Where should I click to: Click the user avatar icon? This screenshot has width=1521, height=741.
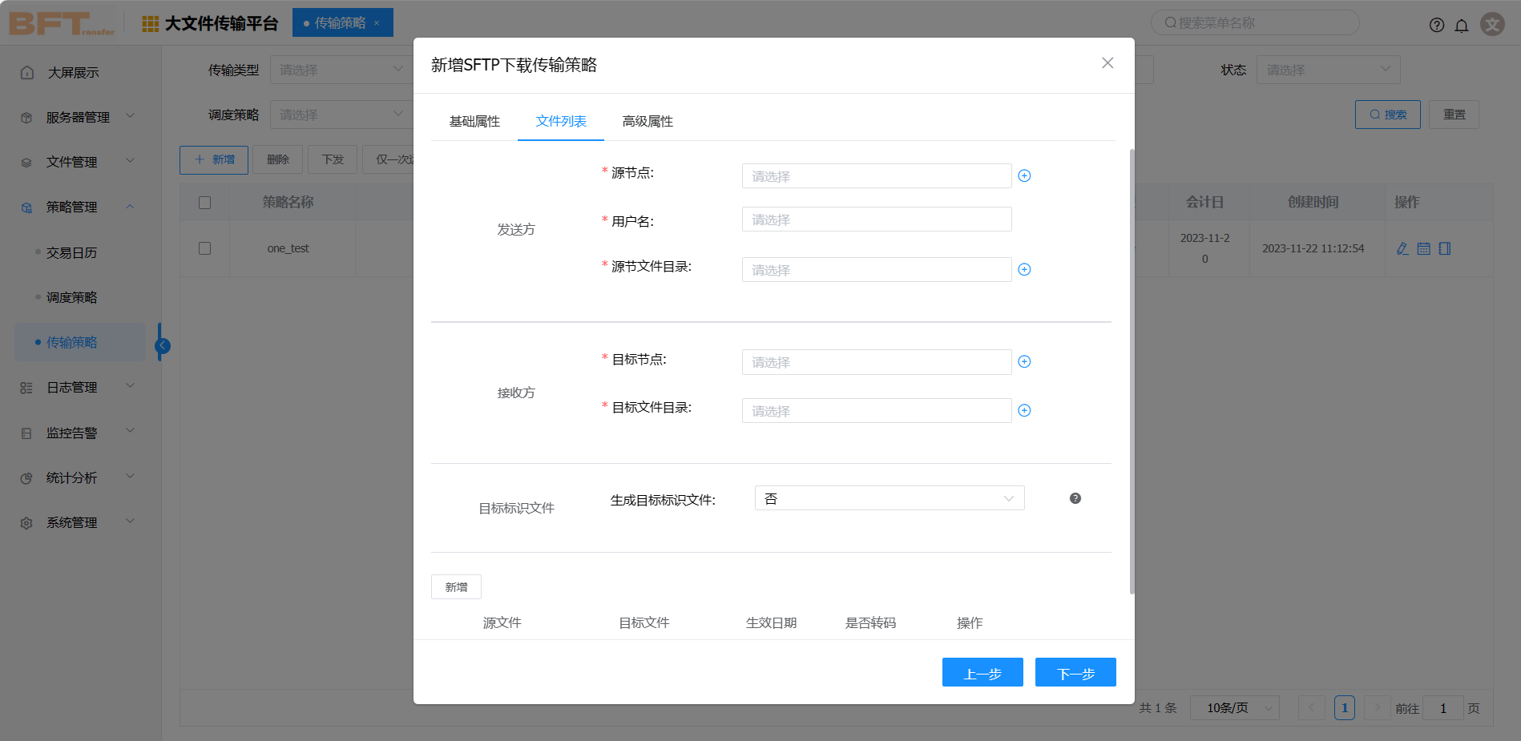(1492, 24)
